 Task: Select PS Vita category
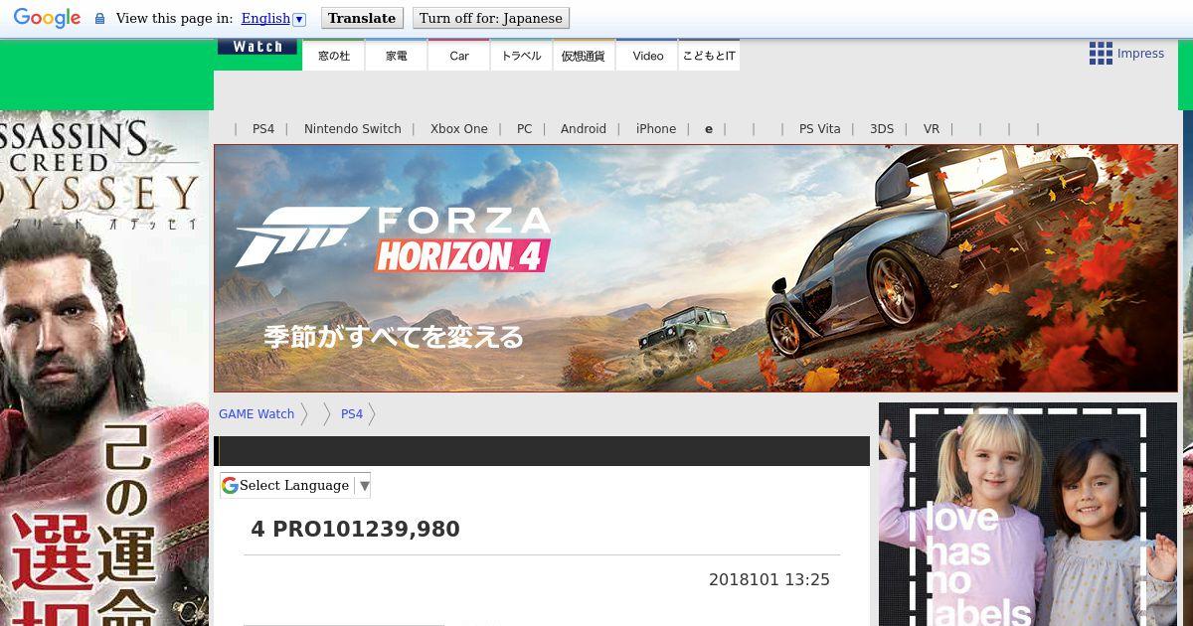pos(820,129)
